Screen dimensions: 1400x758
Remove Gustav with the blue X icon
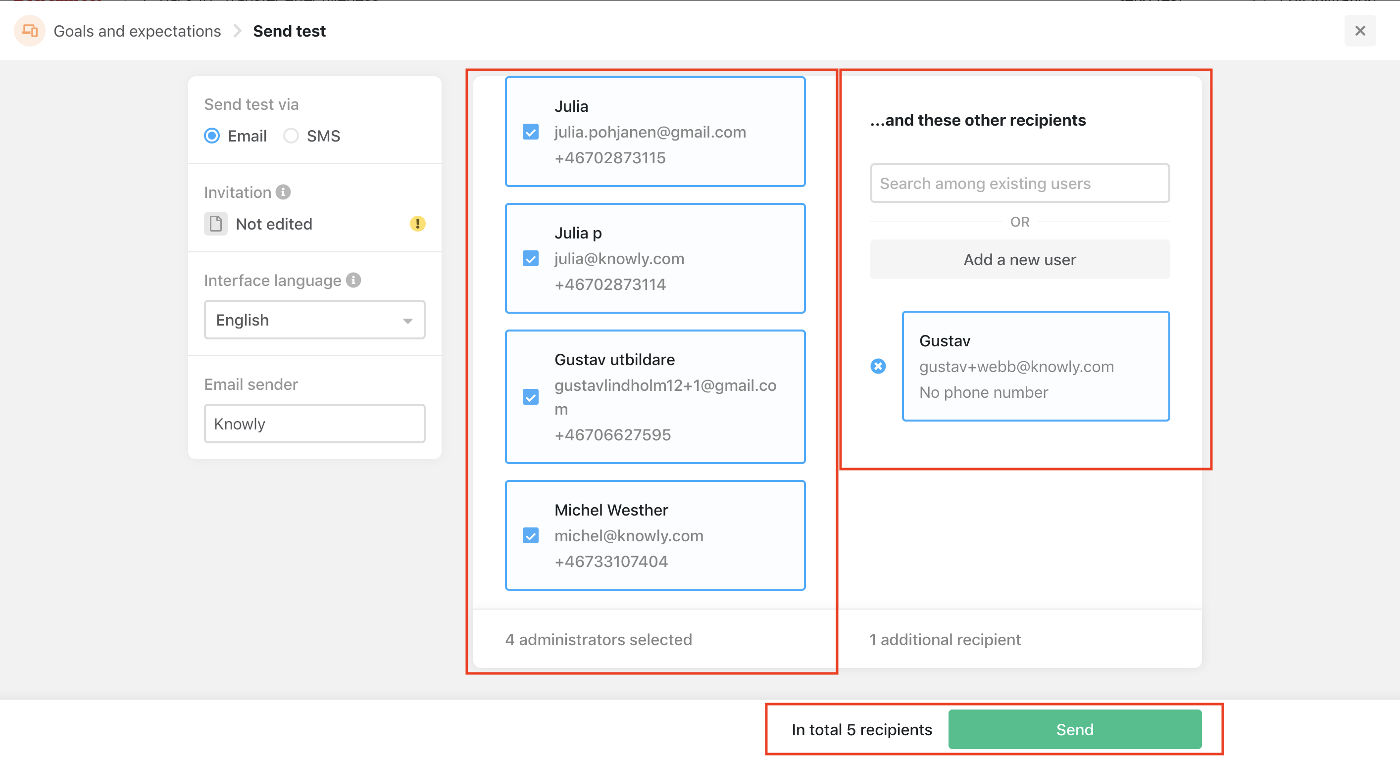[878, 366]
